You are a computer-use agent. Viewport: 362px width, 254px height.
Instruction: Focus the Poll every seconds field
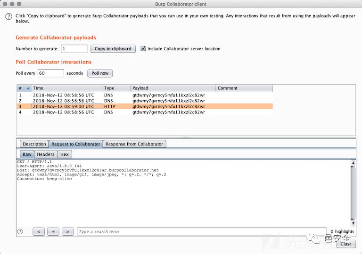(50, 73)
